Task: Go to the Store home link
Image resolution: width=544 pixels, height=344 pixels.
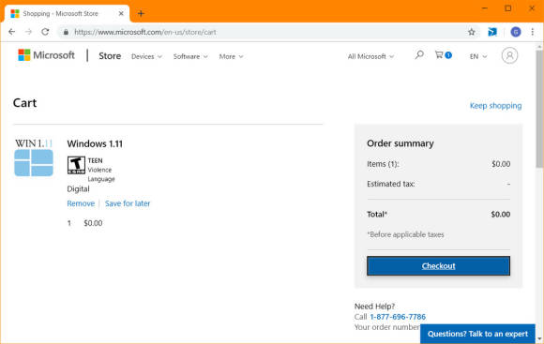Action: (110, 56)
